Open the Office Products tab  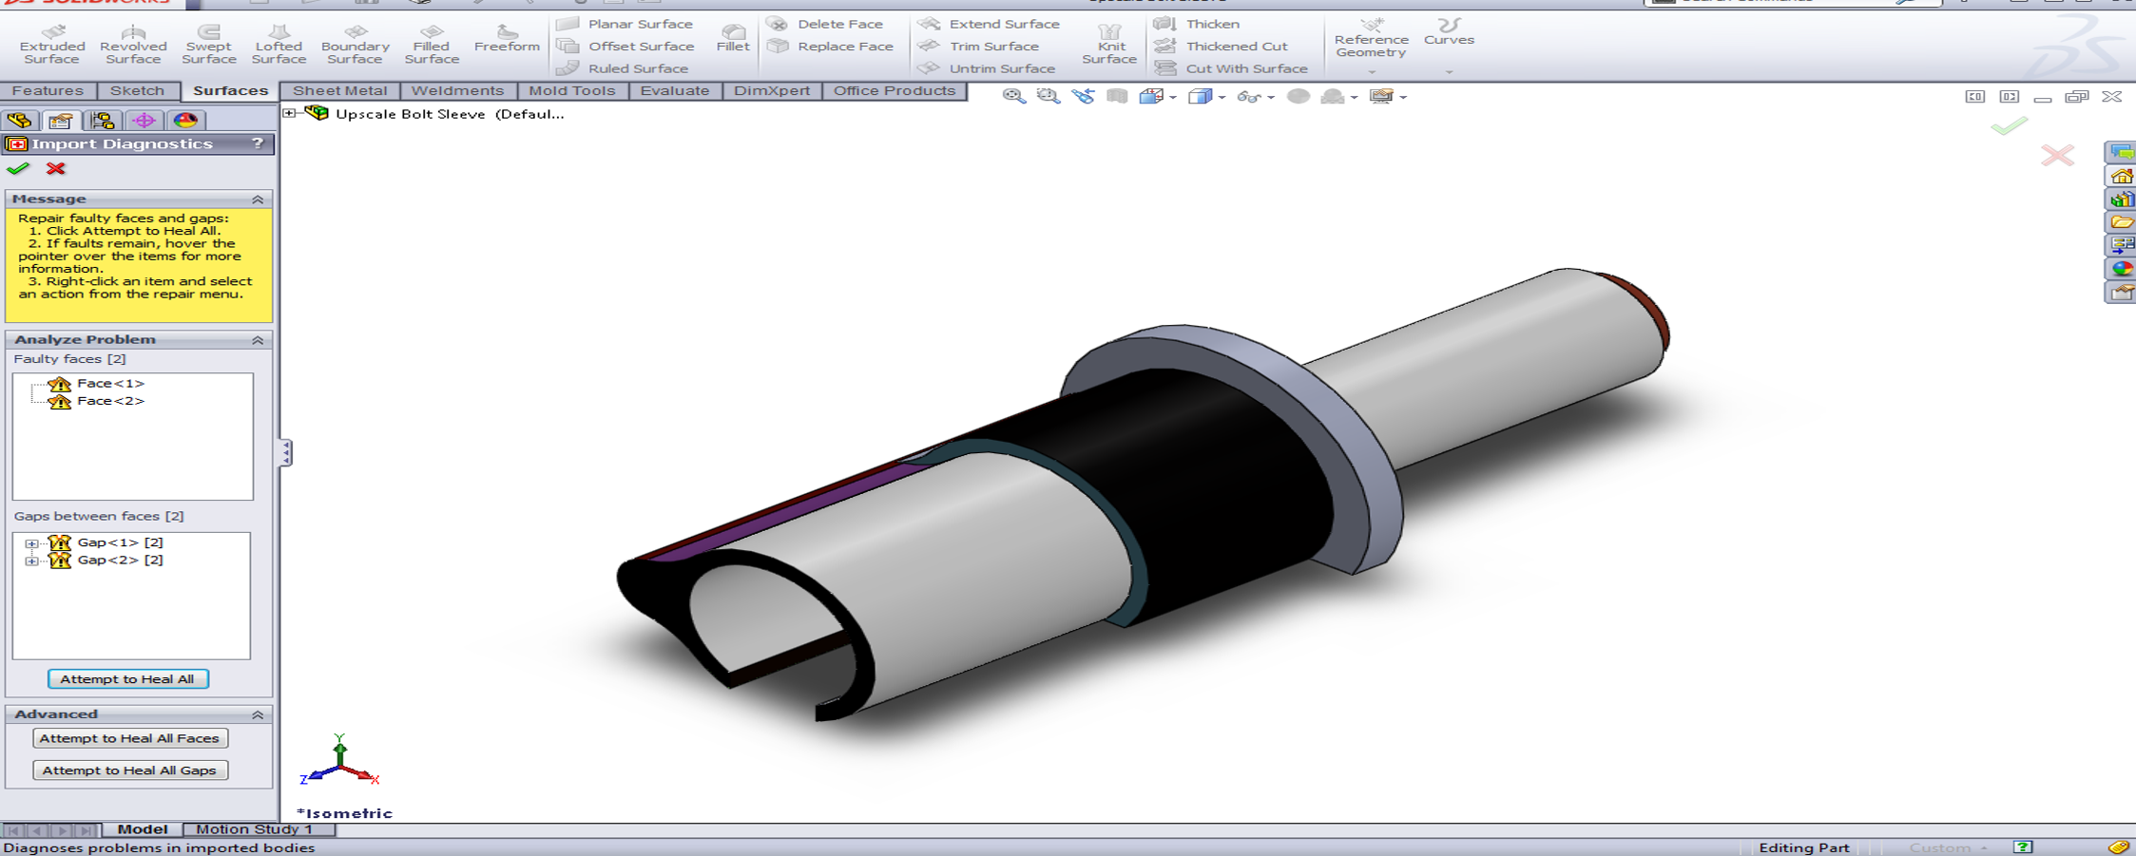tap(895, 91)
